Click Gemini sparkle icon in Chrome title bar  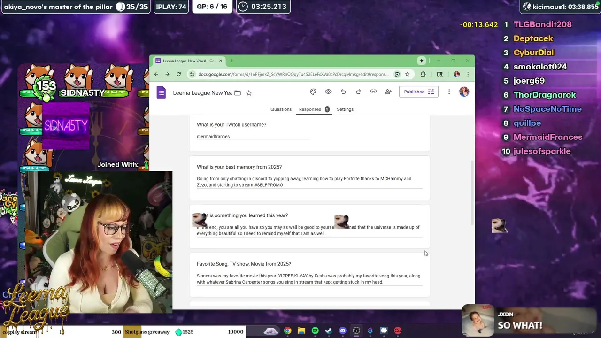click(422, 61)
